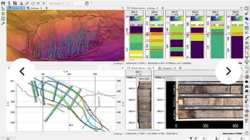Click the 3D wireframe box icon
Image resolution: width=250 pixels, height=140 pixels.
(247, 8)
